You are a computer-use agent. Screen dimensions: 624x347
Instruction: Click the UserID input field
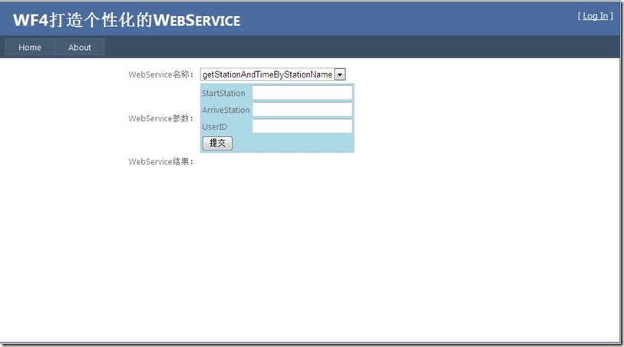pyautogui.click(x=302, y=126)
